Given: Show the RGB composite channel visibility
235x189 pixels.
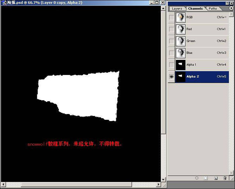Looking at the screenshot, I should pyautogui.click(x=172, y=17).
